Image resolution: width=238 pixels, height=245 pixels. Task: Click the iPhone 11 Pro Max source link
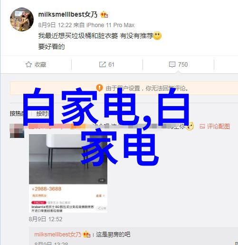point(110,25)
